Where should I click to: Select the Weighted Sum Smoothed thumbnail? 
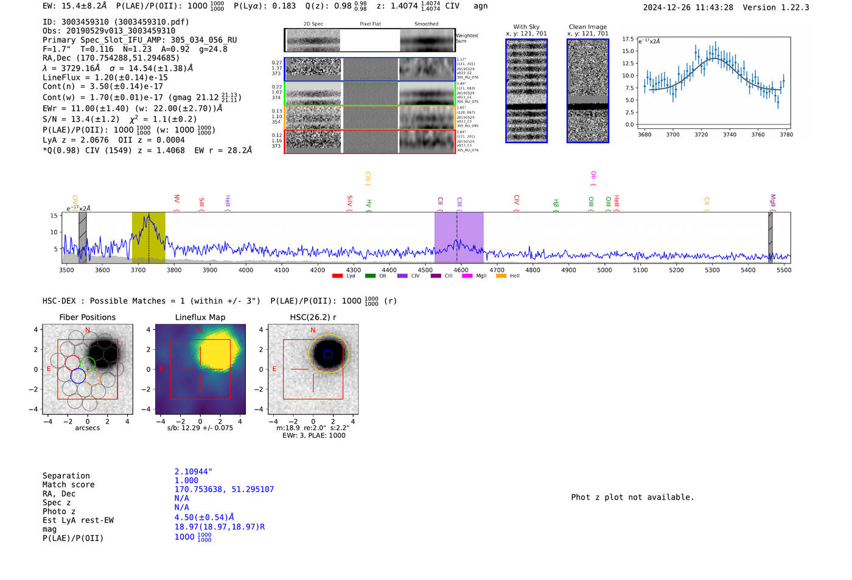tap(427, 40)
